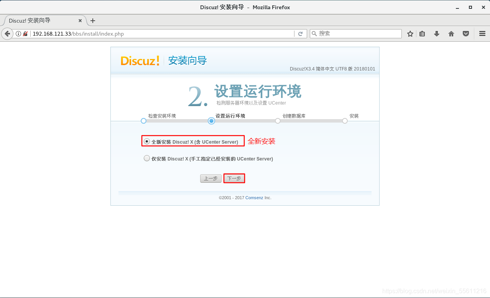Click the 全新安装 Discuz! X (含 UCenter Server) label
490x298 pixels.
click(x=195, y=142)
